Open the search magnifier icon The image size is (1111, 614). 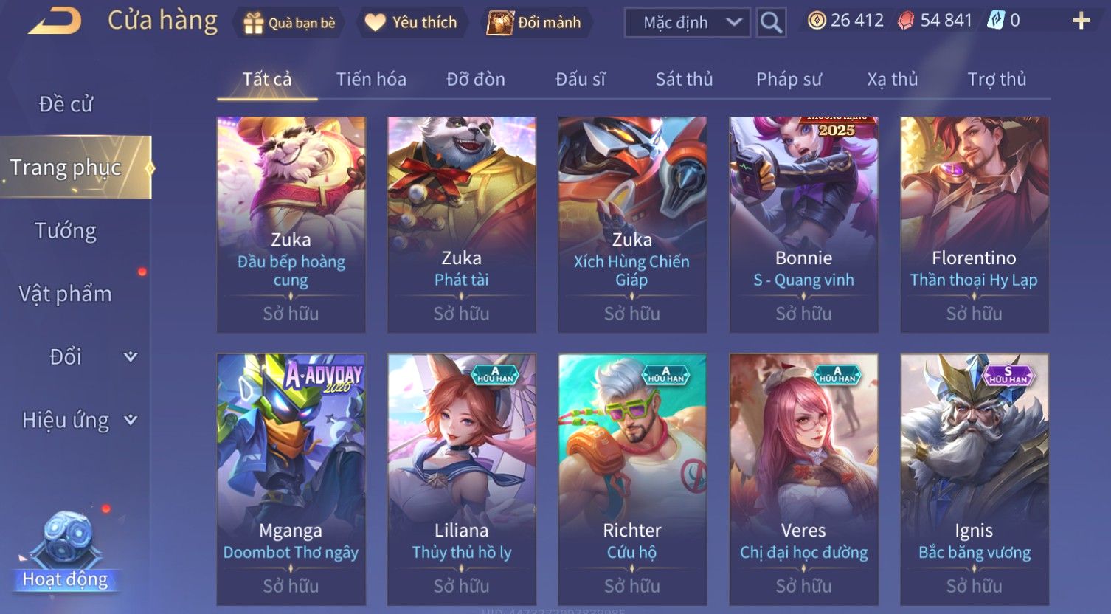(771, 23)
